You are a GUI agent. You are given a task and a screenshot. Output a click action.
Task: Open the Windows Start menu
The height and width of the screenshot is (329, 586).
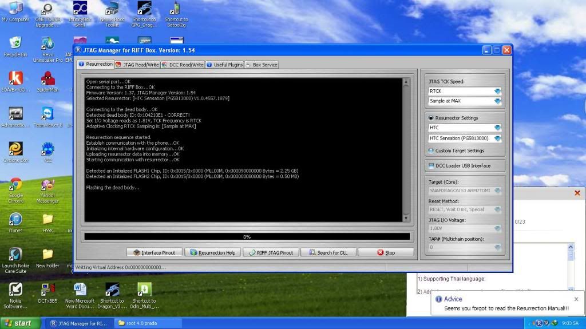pos(19,323)
